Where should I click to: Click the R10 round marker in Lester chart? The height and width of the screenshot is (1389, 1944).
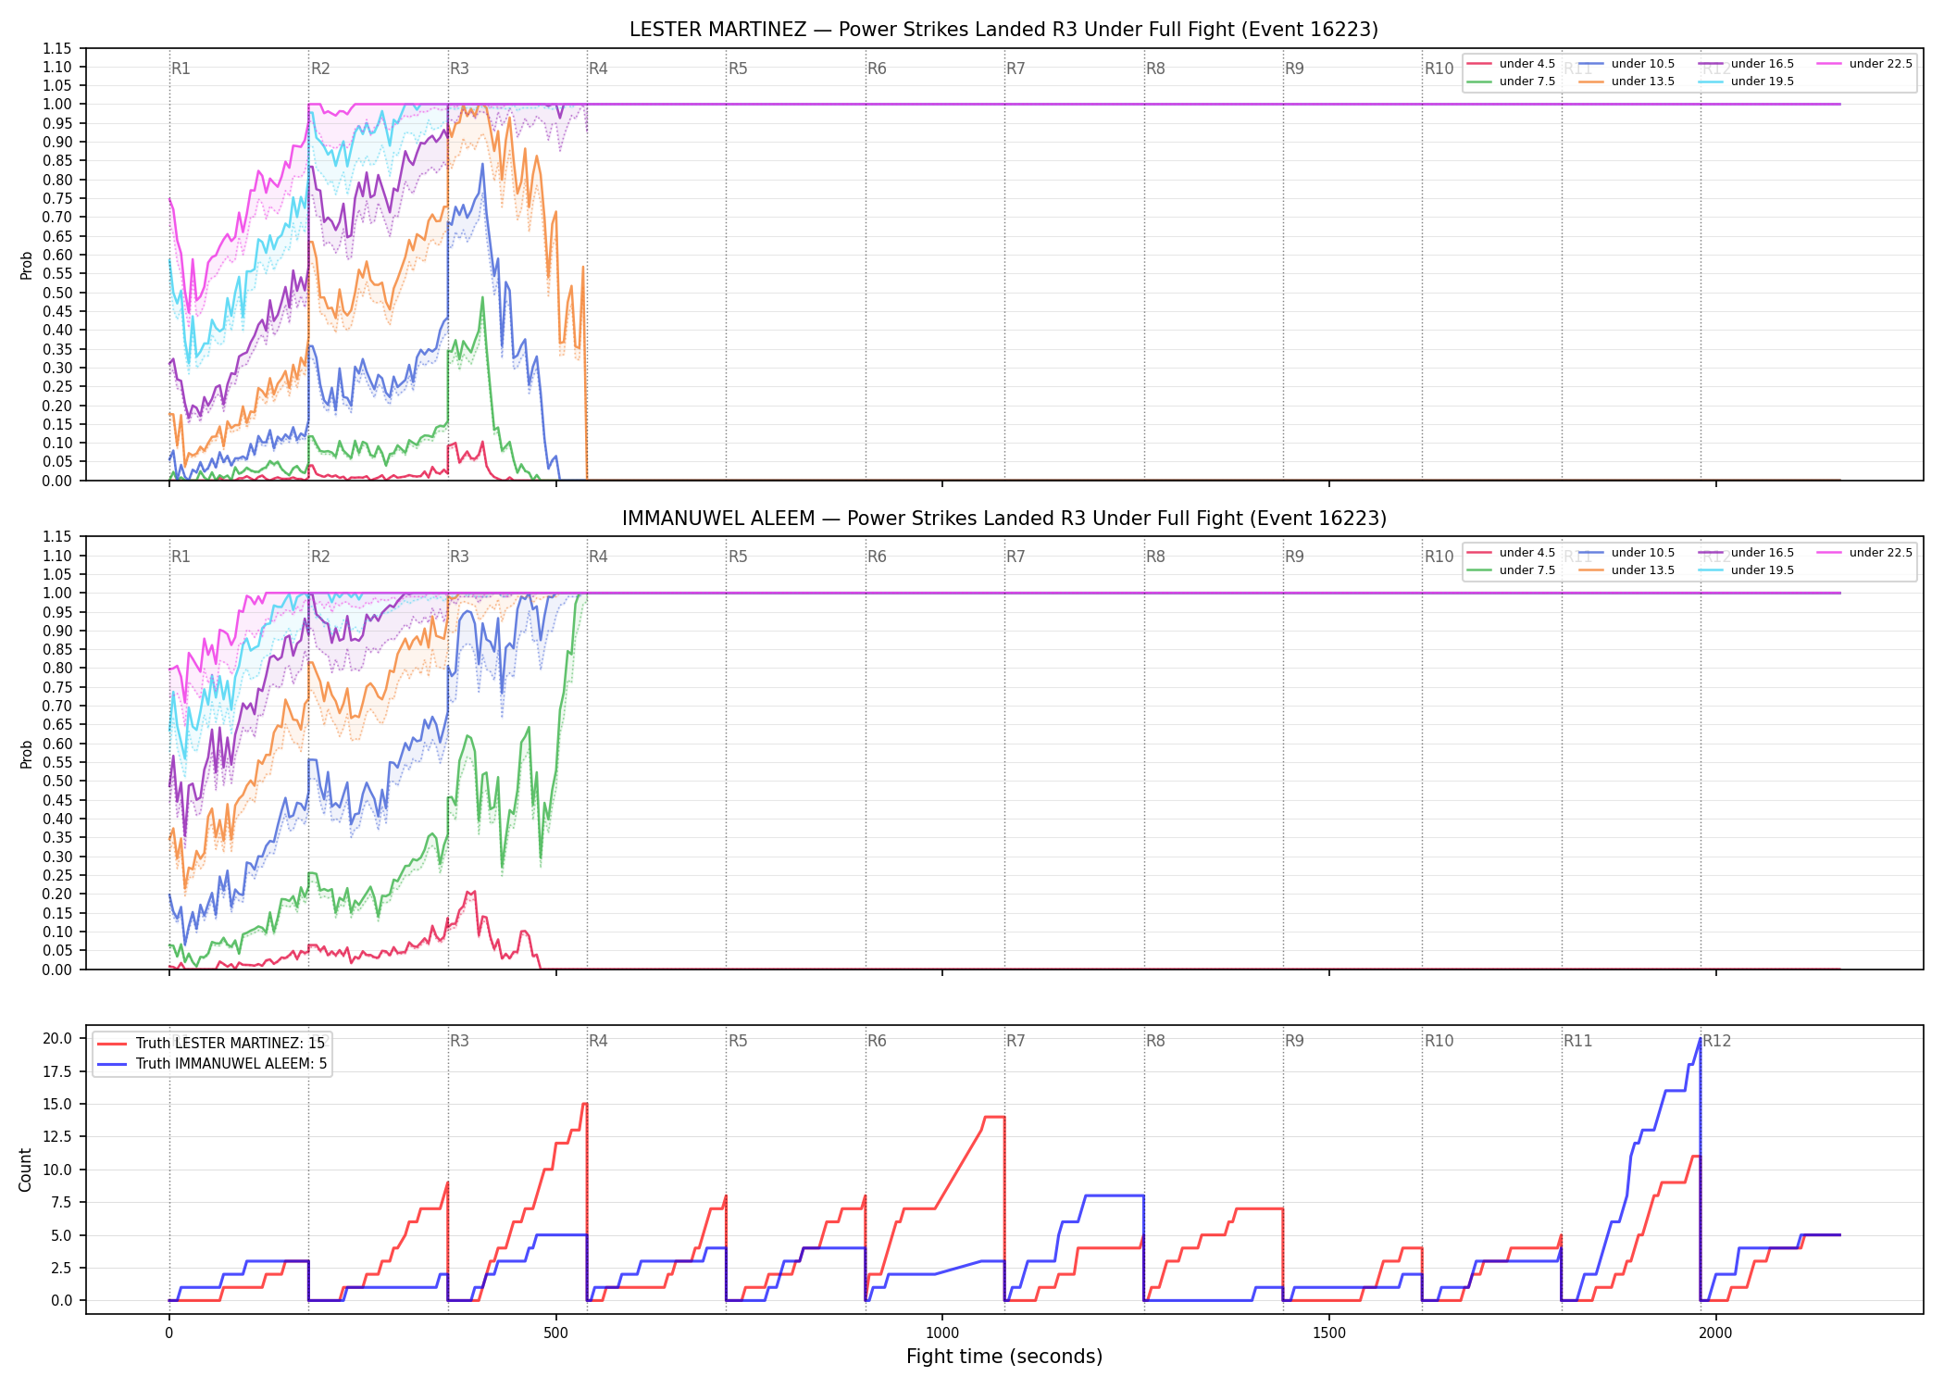1439,69
